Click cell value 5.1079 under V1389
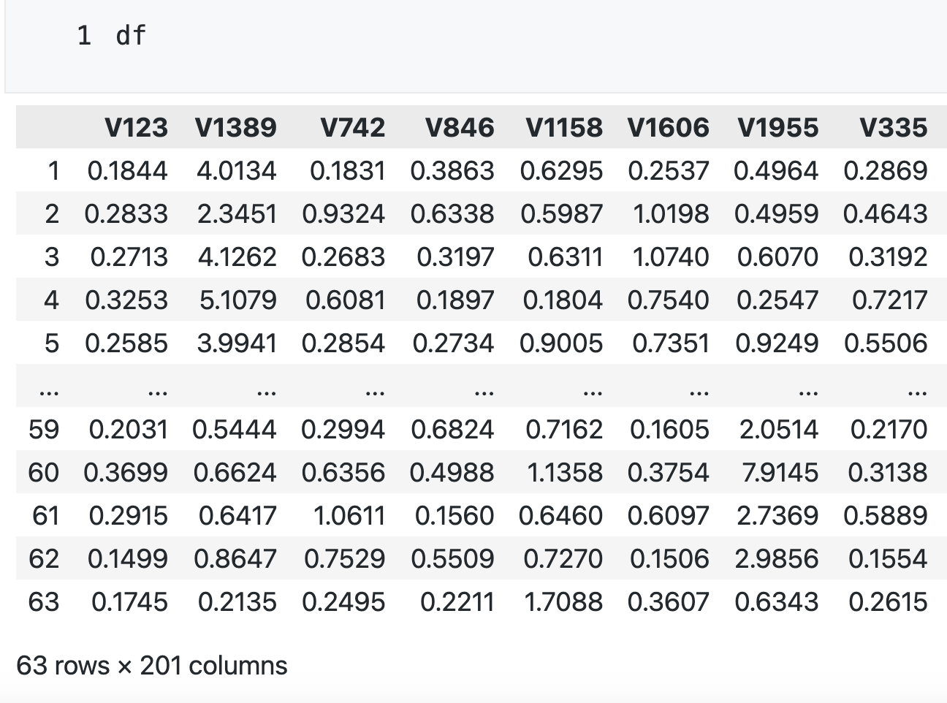 (x=238, y=300)
